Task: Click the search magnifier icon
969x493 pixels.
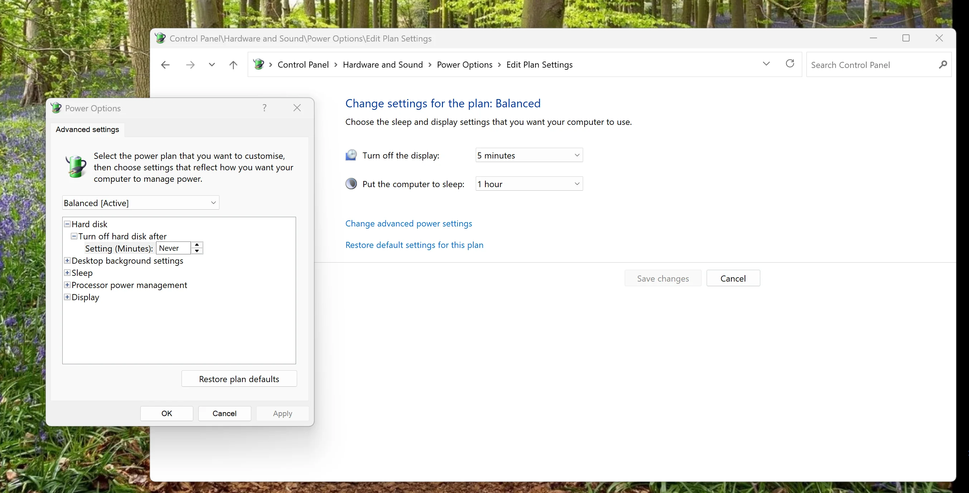Action: point(942,65)
